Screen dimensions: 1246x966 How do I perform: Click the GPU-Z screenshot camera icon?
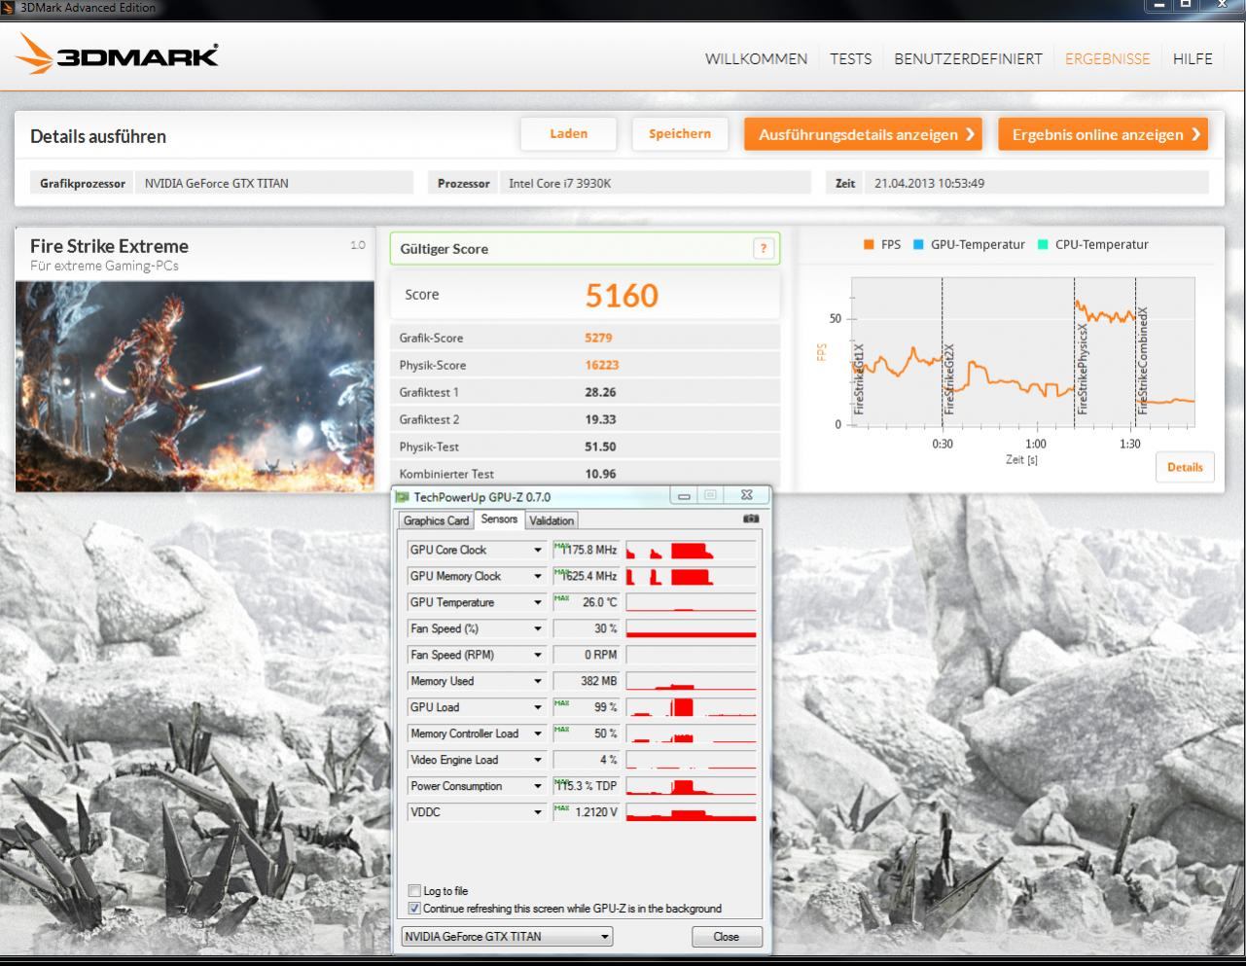click(750, 519)
